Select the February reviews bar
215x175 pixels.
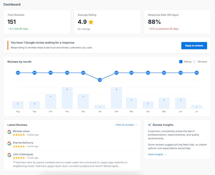[x=116, y=98]
